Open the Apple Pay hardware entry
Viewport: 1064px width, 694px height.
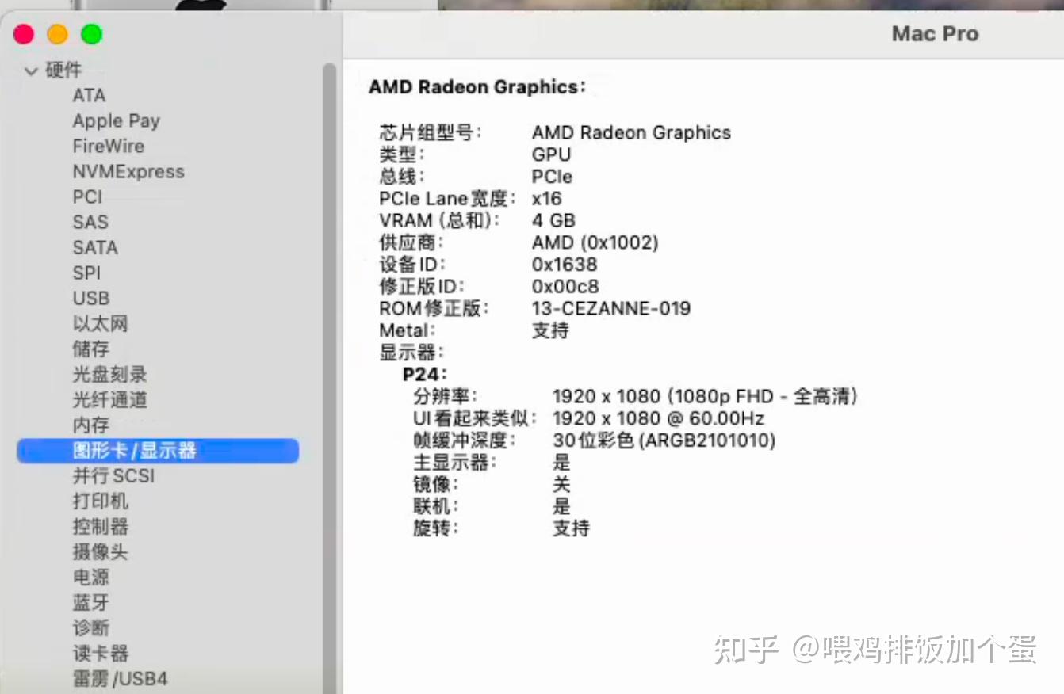coord(116,121)
